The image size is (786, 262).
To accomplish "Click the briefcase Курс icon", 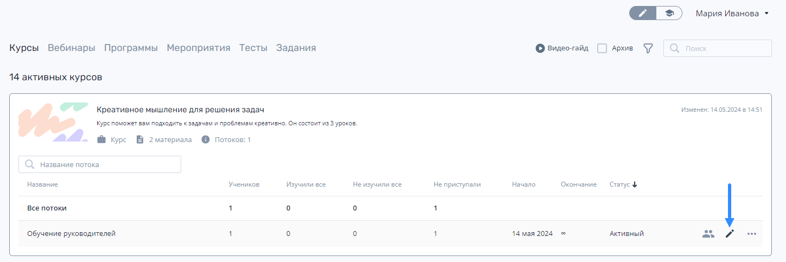I will pyautogui.click(x=101, y=139).
